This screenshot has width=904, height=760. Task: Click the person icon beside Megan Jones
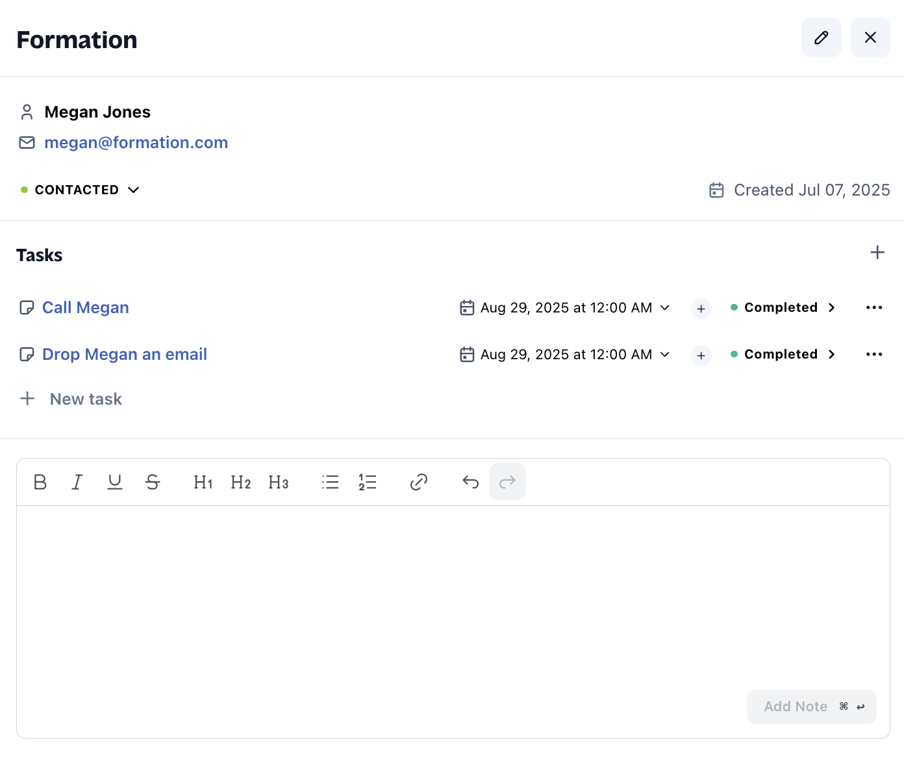coord(27,112)
